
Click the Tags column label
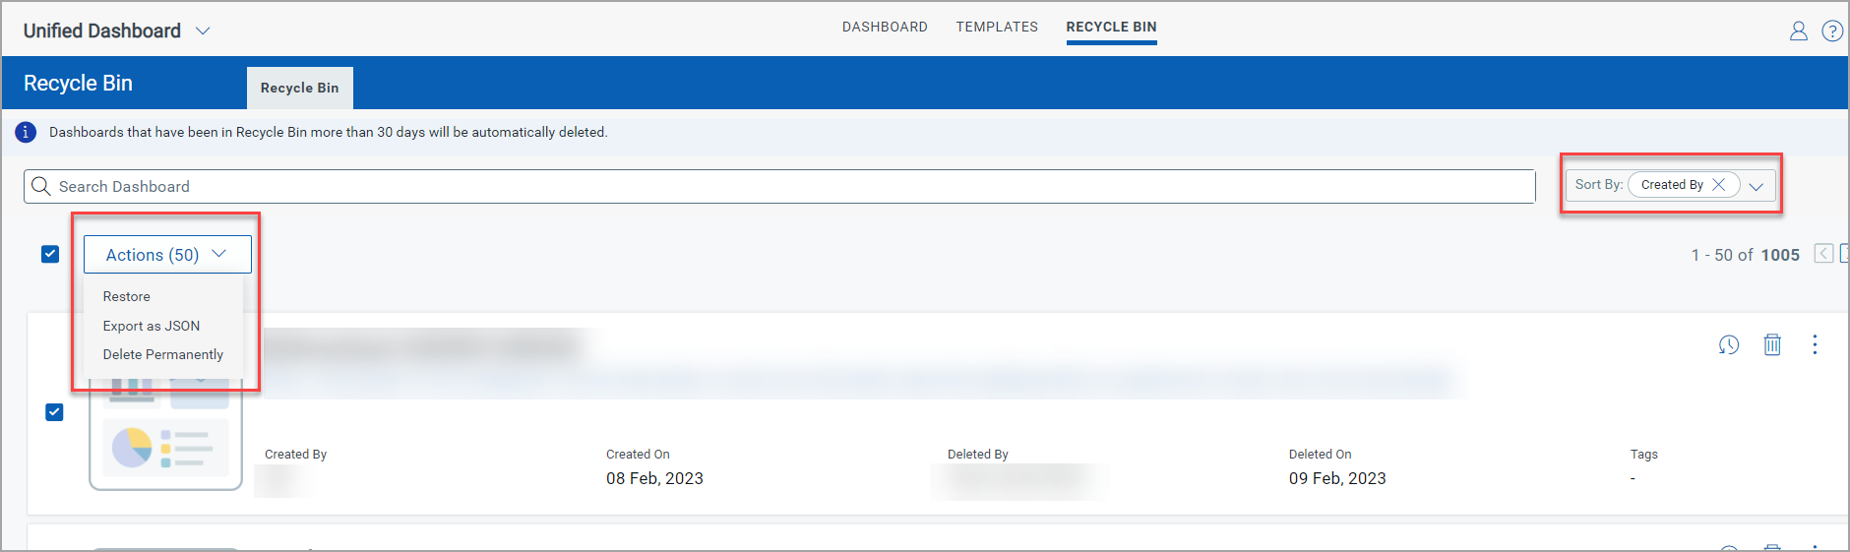point(1643,454)
